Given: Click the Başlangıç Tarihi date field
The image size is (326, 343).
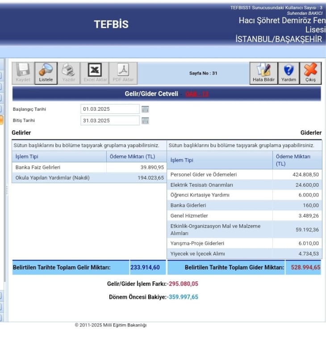Looking at the screenshot, I should 110,109.
